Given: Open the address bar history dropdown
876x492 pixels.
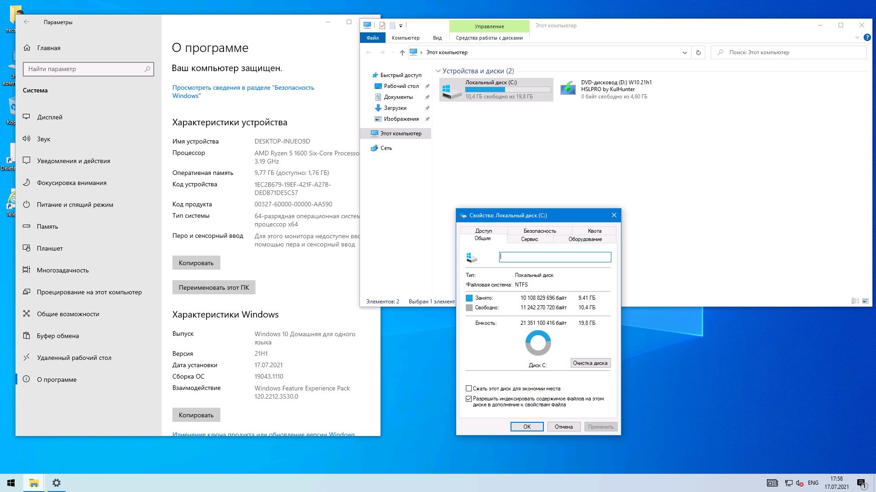Looking at the screenshot, I should pos(684,52).
